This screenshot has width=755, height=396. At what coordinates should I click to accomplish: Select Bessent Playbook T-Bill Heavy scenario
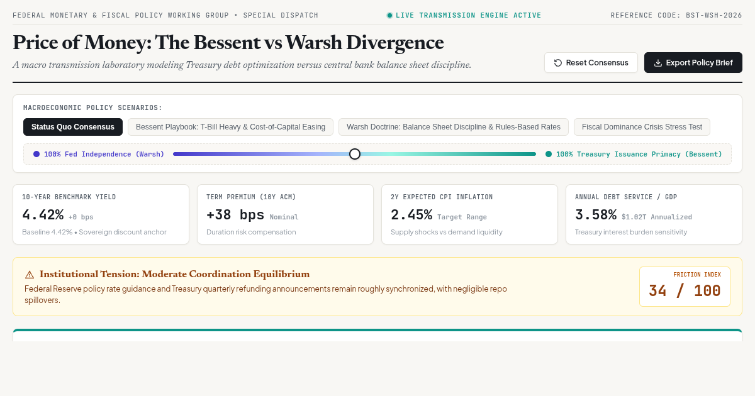[230, 127]
